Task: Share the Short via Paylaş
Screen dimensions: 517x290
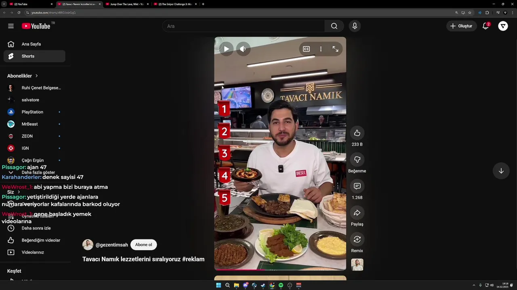Action: (x=357, y=213)
